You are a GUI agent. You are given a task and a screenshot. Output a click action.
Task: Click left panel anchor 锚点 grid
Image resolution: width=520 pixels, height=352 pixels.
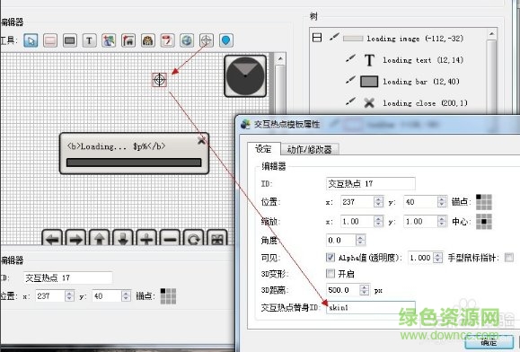pyautogui.click(x=168, y=296)
